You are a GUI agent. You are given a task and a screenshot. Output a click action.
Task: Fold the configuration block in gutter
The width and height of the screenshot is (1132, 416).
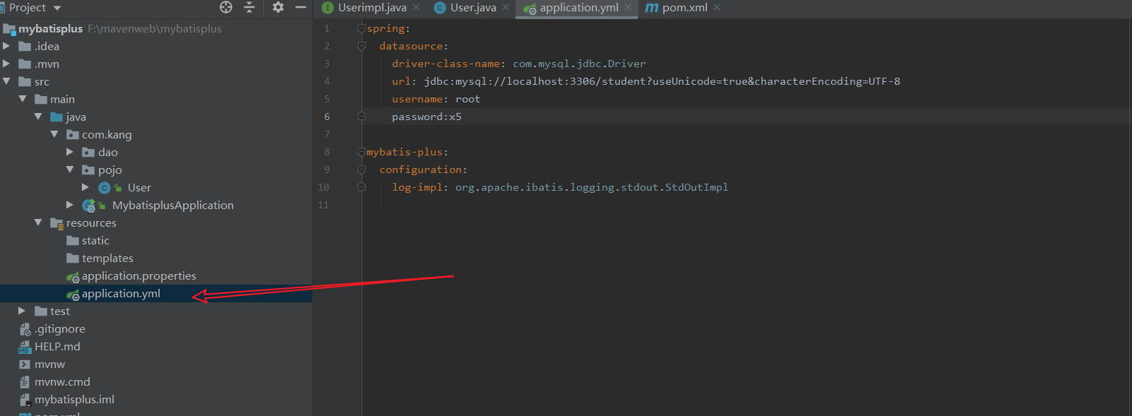361,170
